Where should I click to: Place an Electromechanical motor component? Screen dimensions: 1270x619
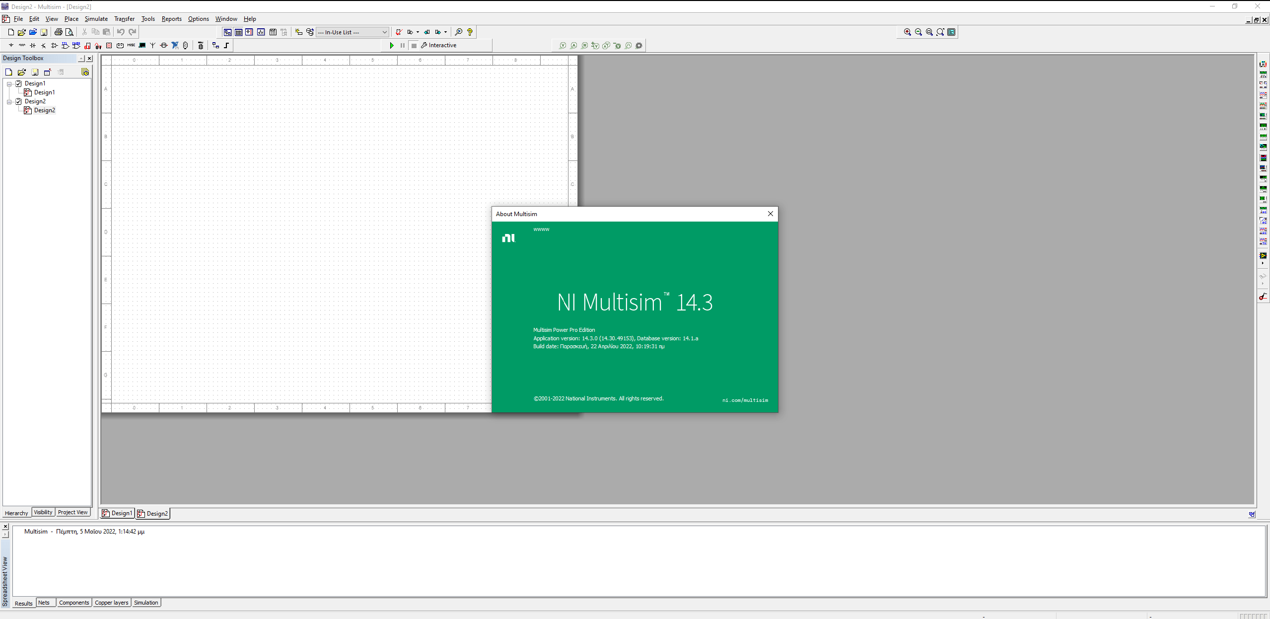pyautogui.click(x=164, y=45)
